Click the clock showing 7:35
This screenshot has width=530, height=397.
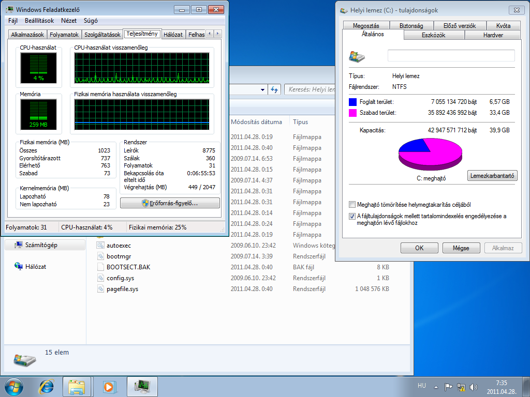point(502,383)
